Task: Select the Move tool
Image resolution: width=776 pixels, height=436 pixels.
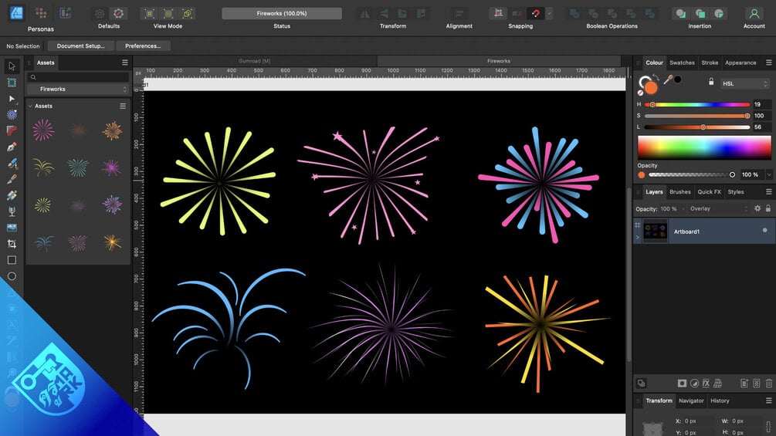Action: pyautogui.click(x=12, y=66)
